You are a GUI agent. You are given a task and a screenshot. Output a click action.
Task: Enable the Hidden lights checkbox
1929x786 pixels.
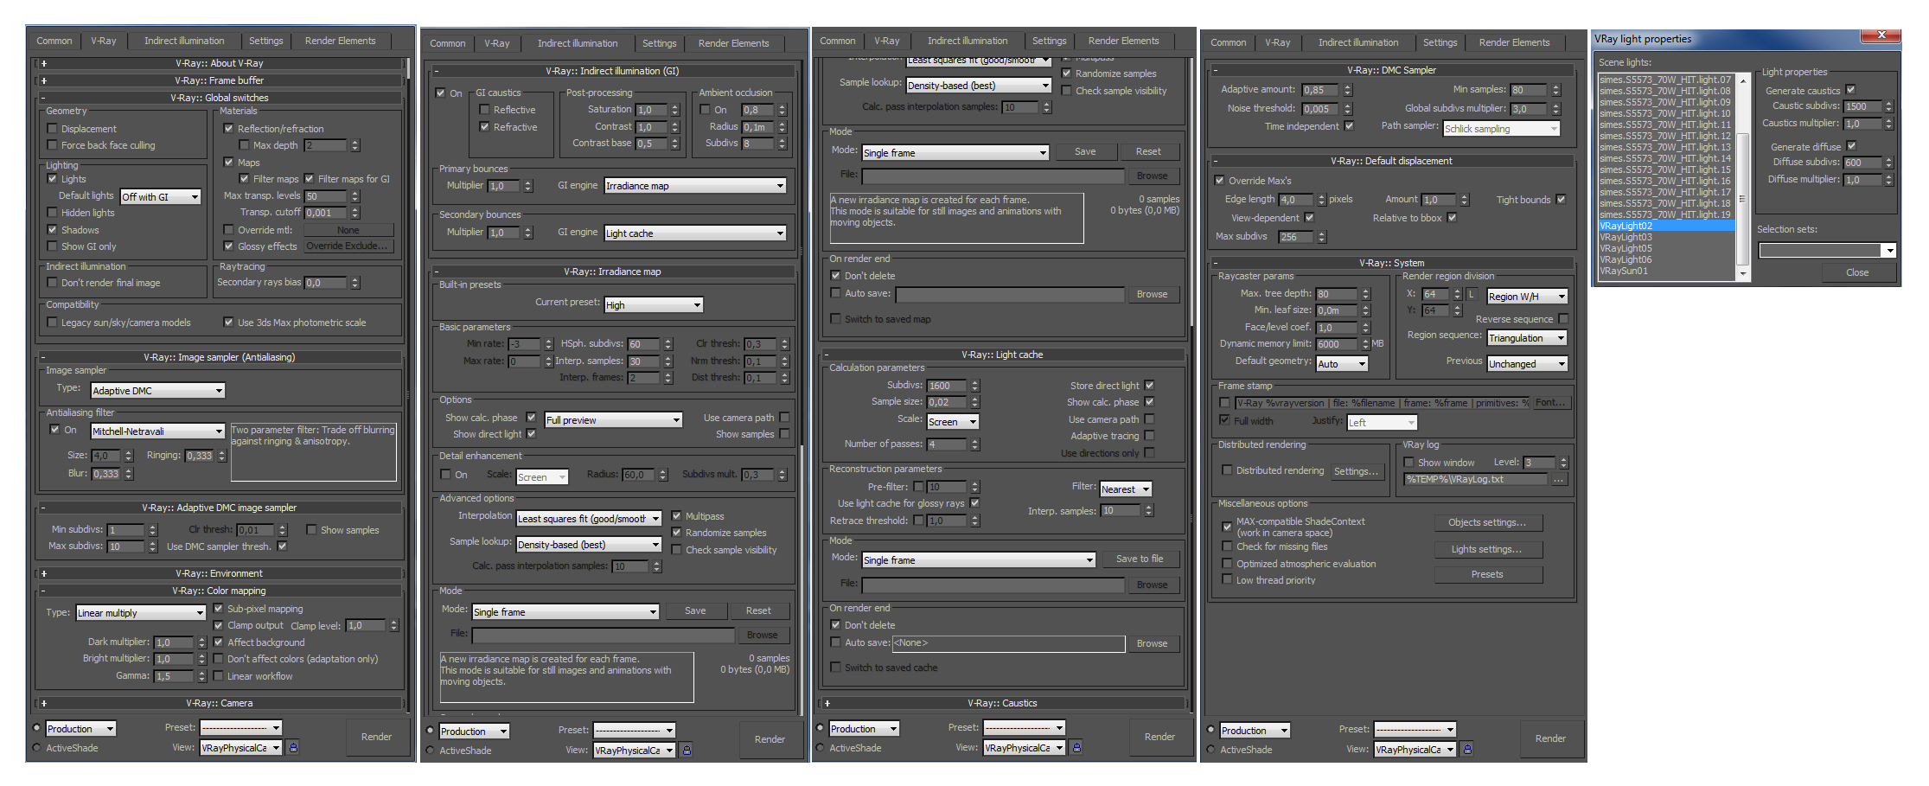pyautogui.click(x=53, y=213)
